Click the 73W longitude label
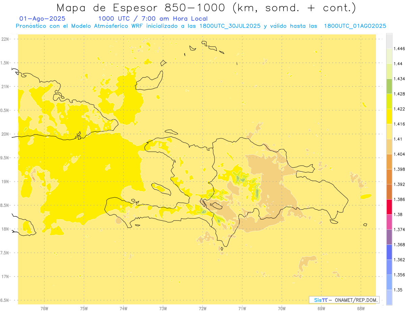 tap(163, 309)
